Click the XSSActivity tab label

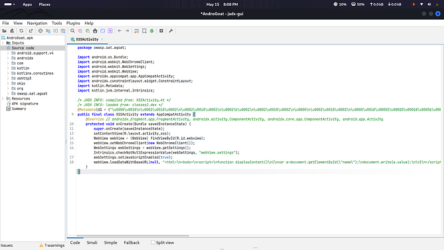tap(87, 39)
